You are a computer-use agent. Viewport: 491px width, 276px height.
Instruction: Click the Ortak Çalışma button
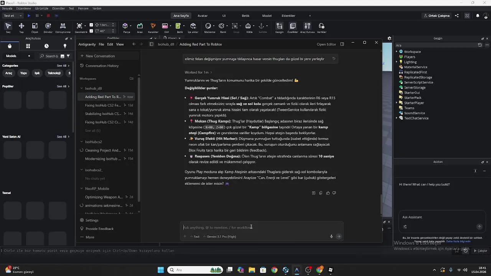click(x=437, y=16)
